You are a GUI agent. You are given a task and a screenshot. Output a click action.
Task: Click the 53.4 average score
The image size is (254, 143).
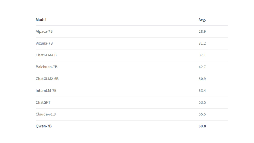pos(202,91)
